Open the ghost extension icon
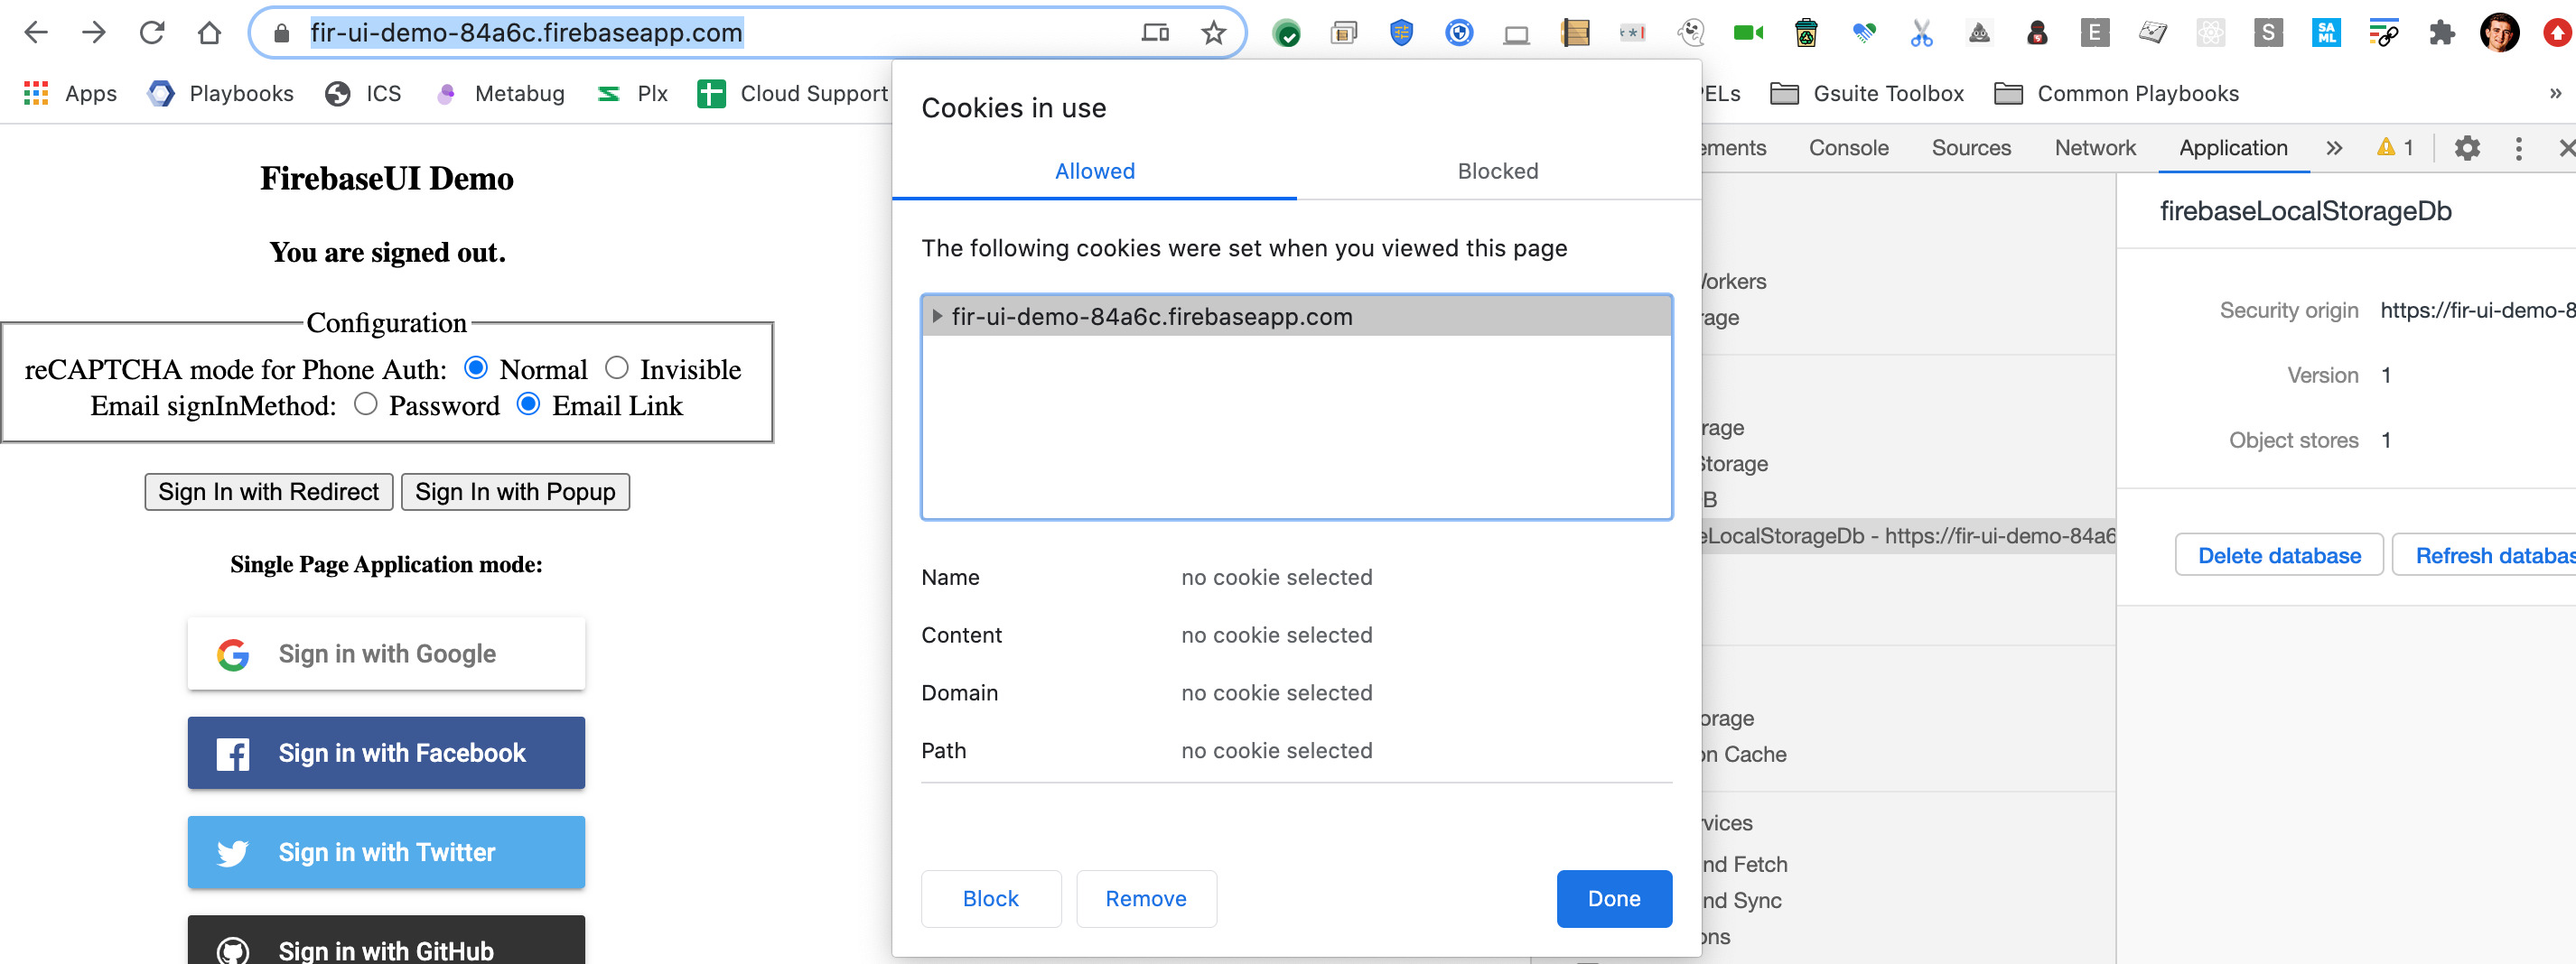 (x=1691, y=33)
